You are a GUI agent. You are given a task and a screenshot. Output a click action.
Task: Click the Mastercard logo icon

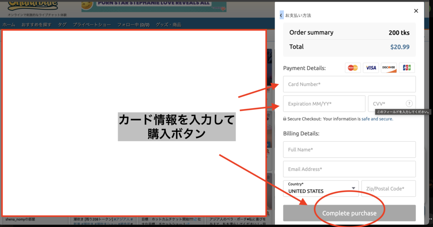click(353, 68)
